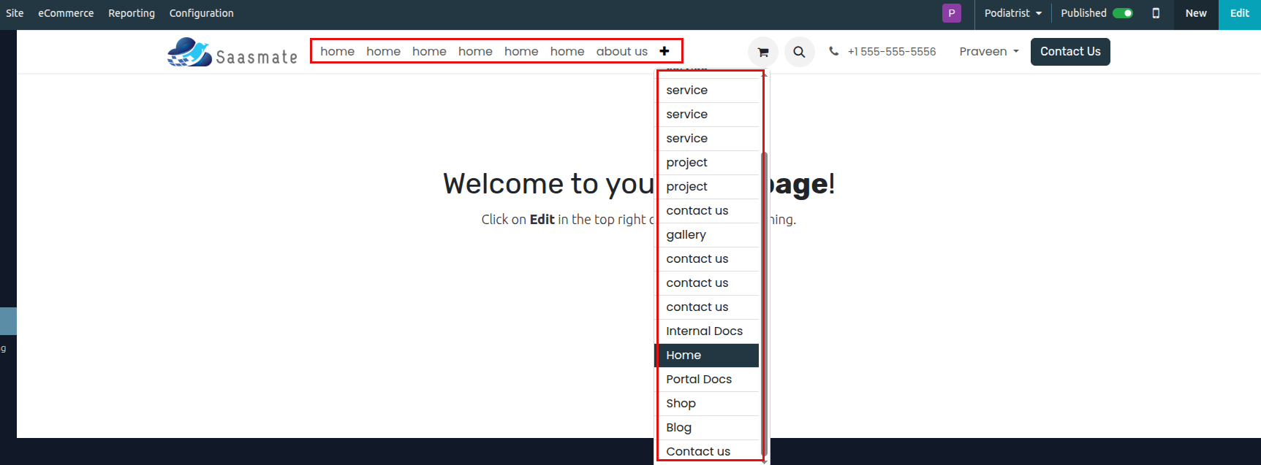This screenshot has height=465, width=1261.
Task: Select gallery in the dropdown list
Action: click(686, 234)
